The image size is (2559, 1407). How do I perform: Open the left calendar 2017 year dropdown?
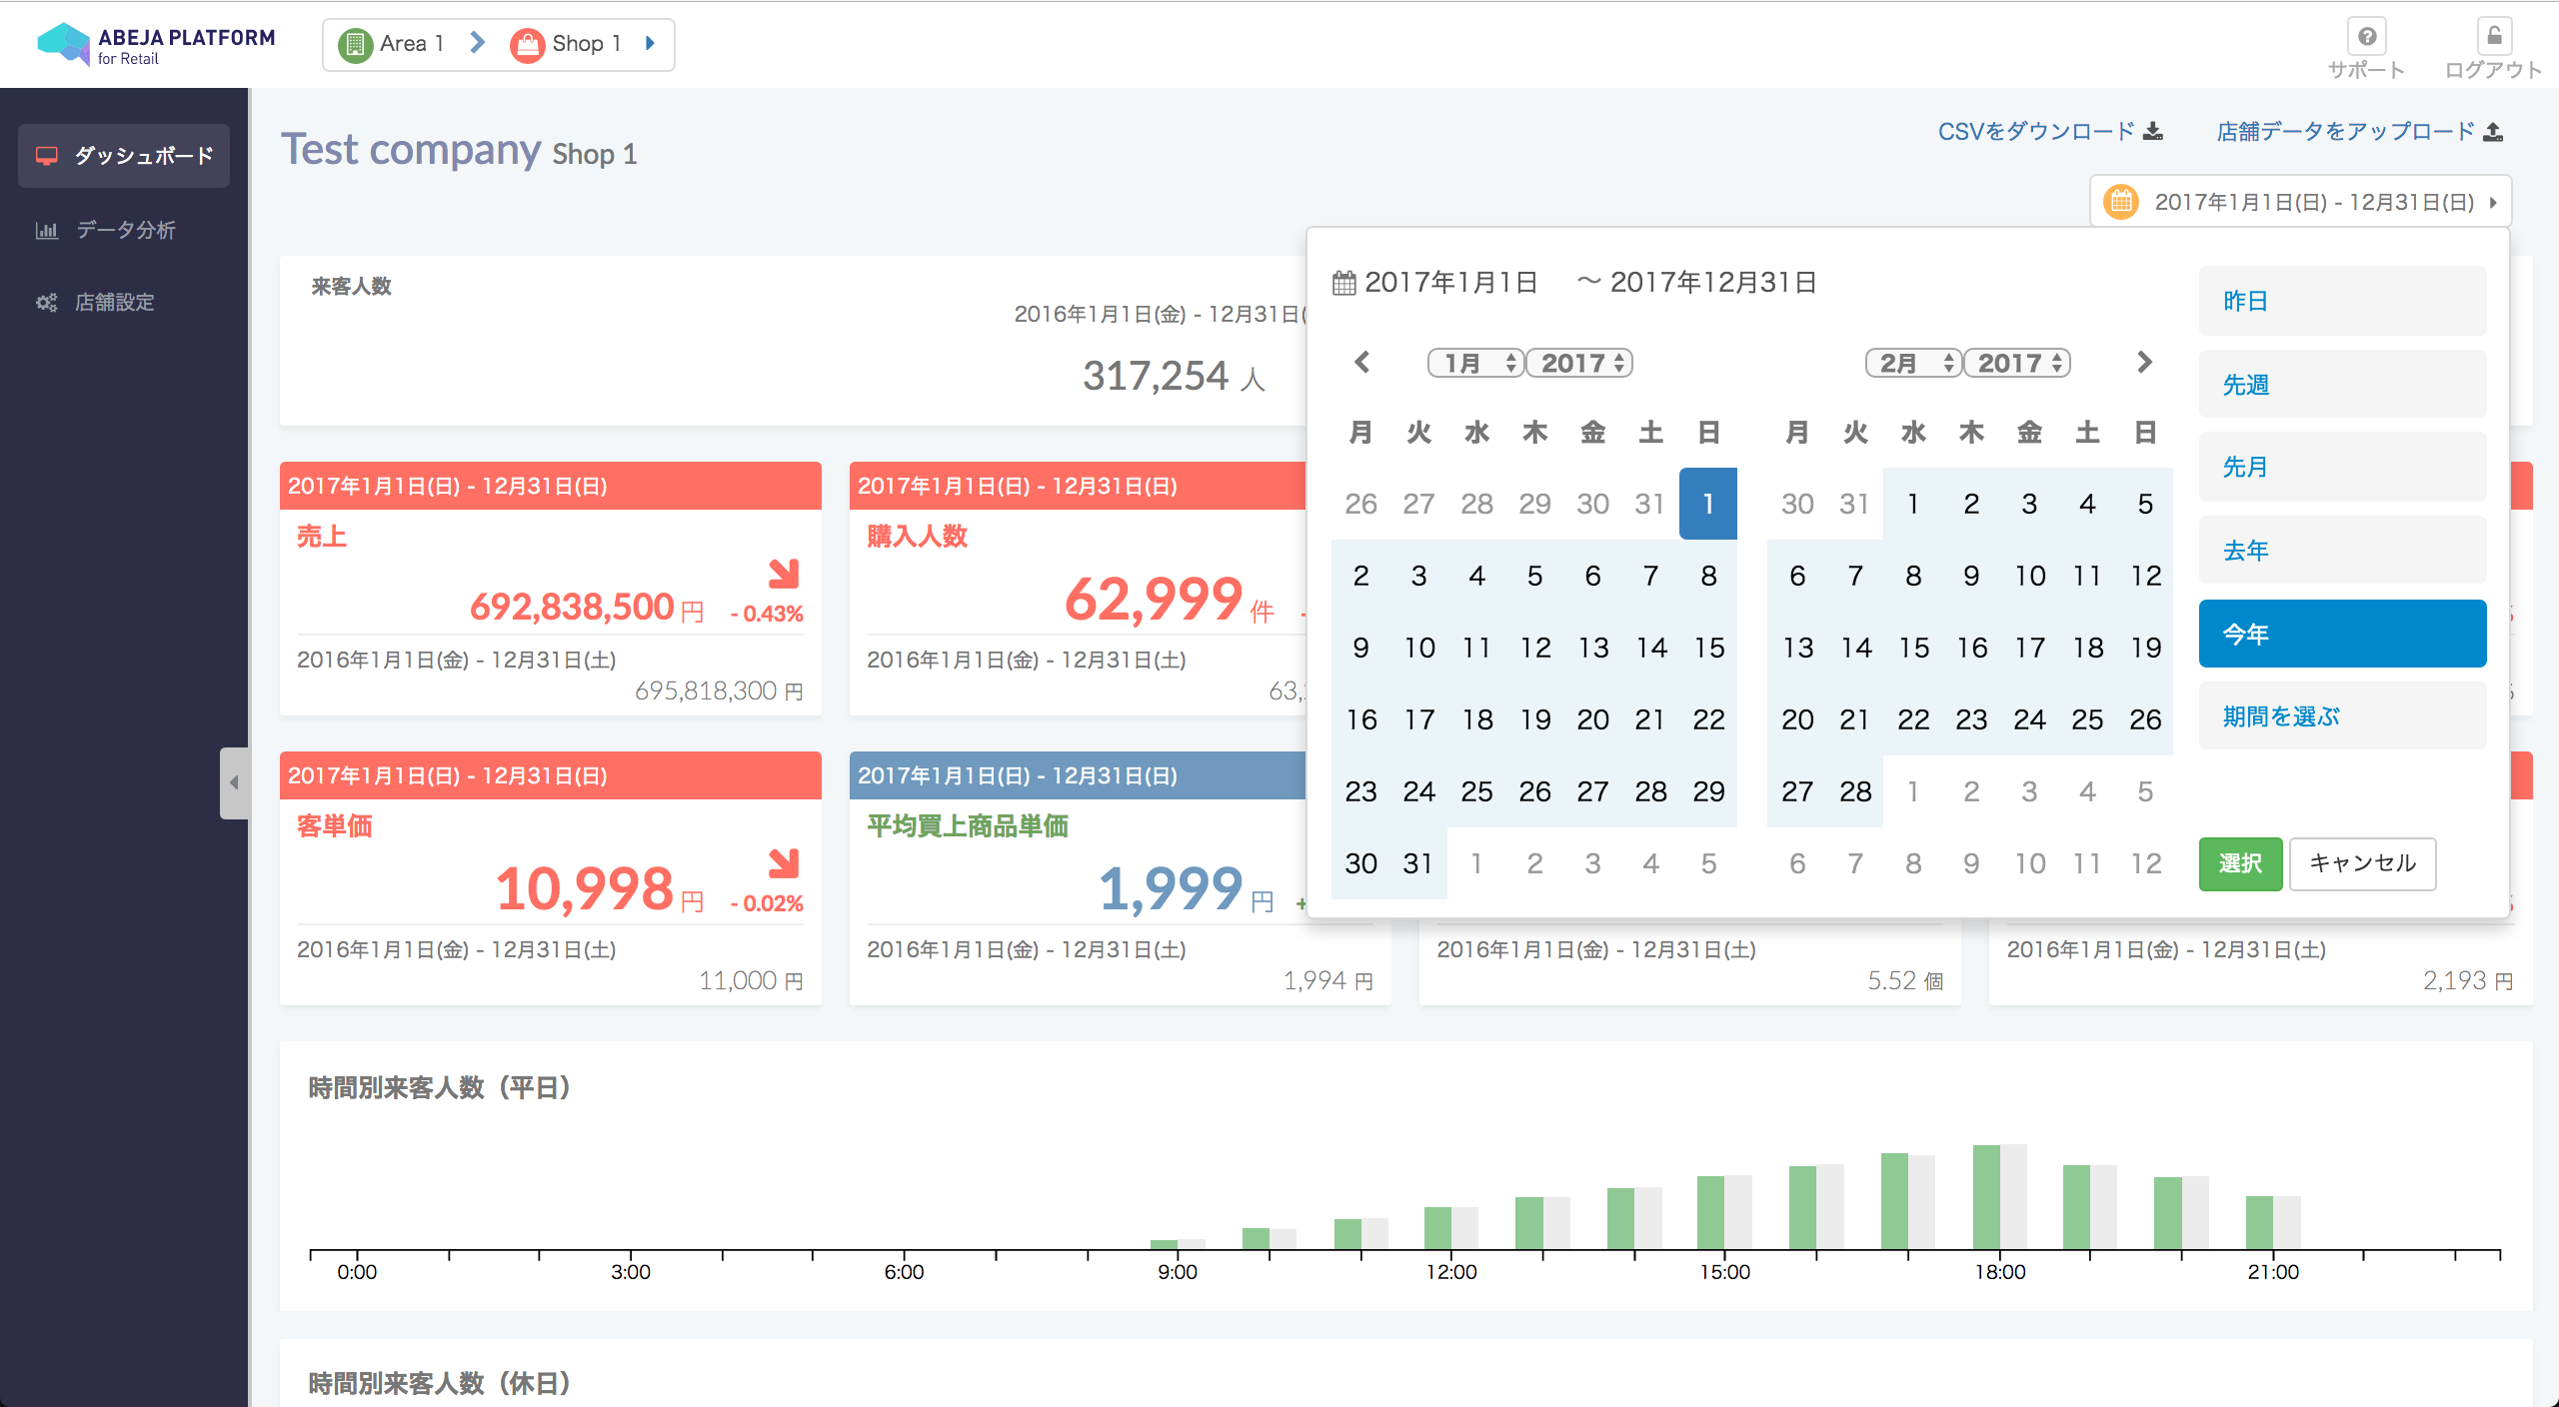[1579, 363]
